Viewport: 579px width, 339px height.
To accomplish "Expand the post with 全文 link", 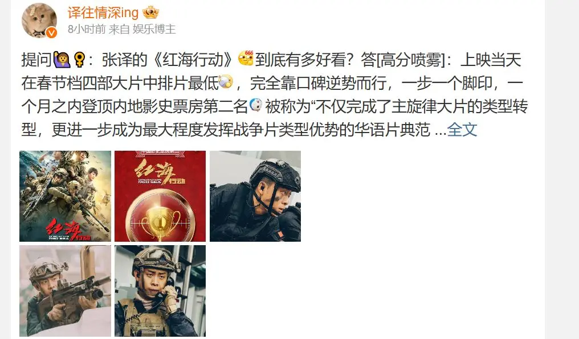I will pos(462,130).
